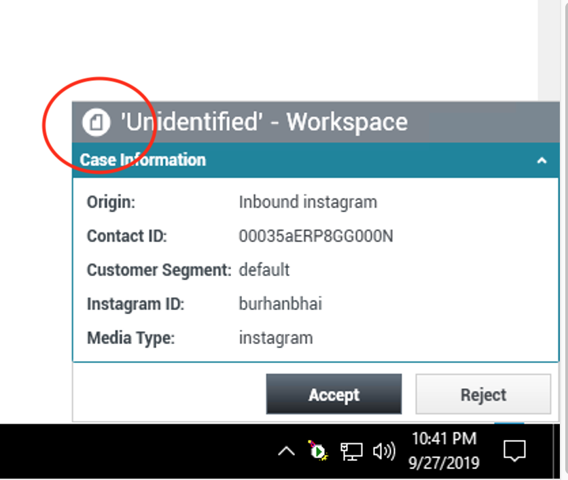Open the green play tray application icon
Image resolution: width=568 pixels, height=480 pixels.
tap(318, 451)
